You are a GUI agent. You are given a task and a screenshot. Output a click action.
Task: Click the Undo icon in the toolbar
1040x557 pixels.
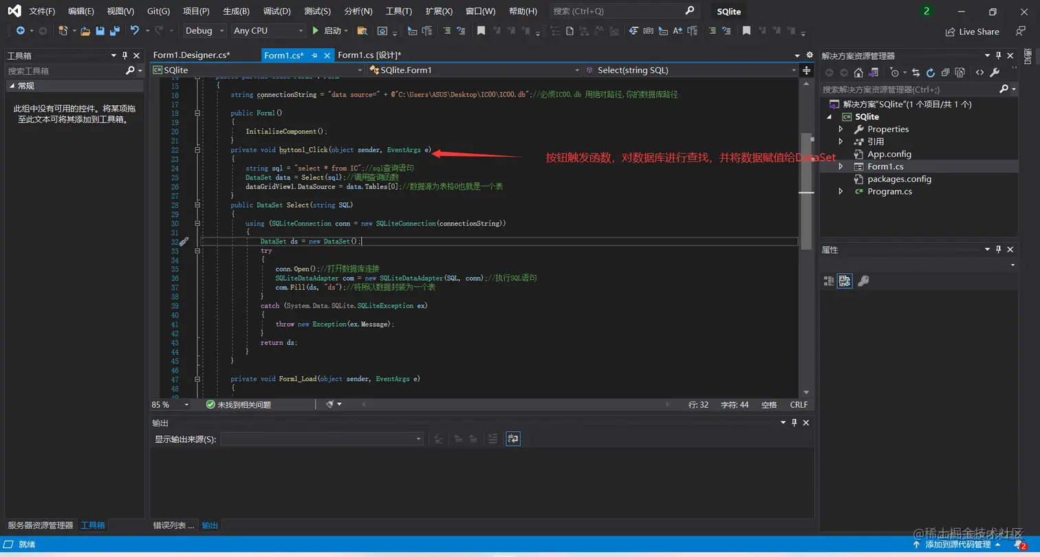pyautogui.click(x=135, y=31)
